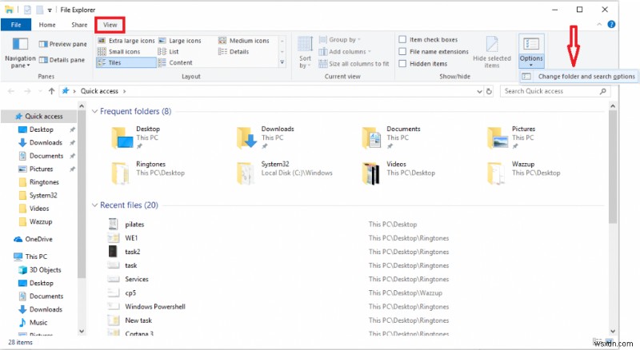Viewport: 640px width, 350px height.
Task: Click the Search Quick access field
Action: 555,91
